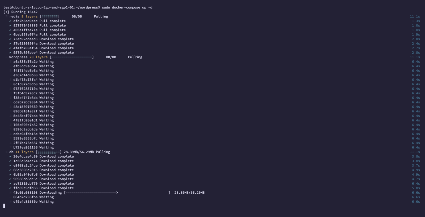Viewport: 425px width, 217px height.
Task: Click layer hash '4f4fb700ef54'
Action: click(25, 48)
